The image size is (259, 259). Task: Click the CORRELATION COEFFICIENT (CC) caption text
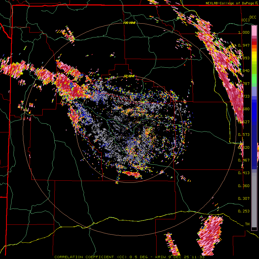point(91,257)
